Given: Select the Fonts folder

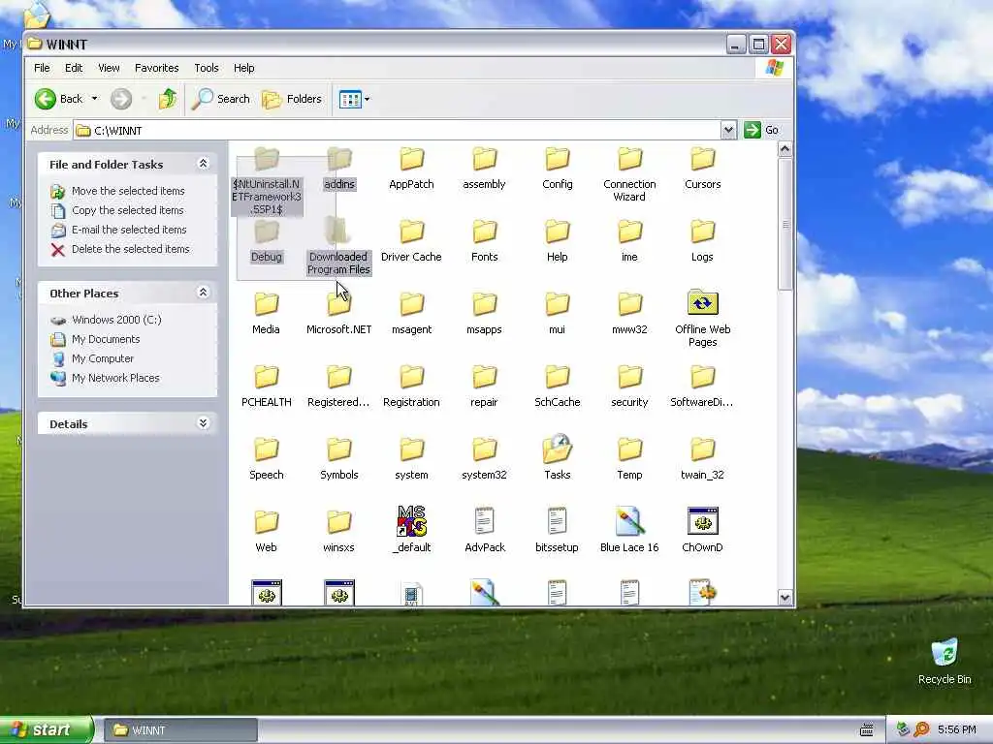Looking at the screenshot, I should [x=485, y=241].
